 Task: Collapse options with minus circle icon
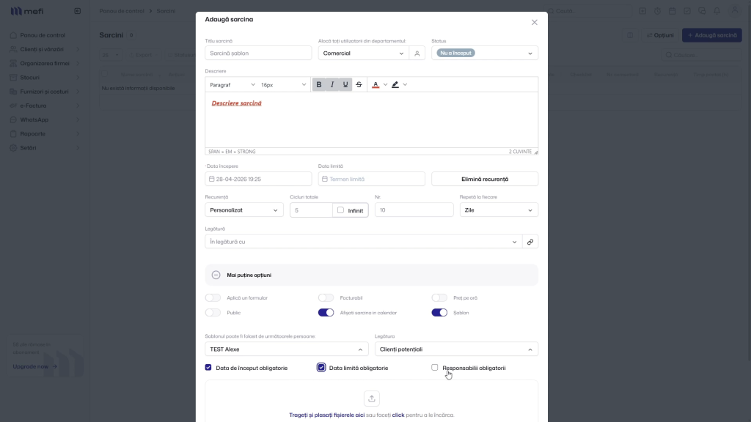point(216,275)
